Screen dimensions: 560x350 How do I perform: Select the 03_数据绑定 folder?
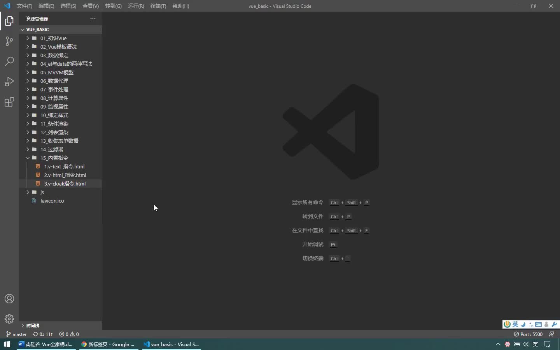coord(60,55)
